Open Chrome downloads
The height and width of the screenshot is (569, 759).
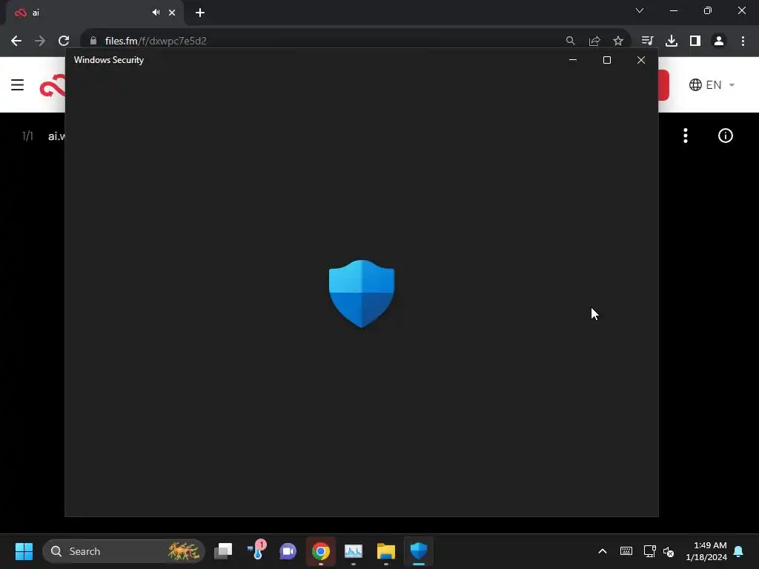click(x=672, y=41)
